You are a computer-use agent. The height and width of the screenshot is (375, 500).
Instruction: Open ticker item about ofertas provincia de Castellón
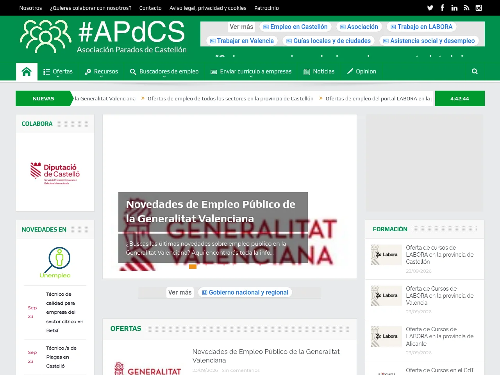(230, 98)
